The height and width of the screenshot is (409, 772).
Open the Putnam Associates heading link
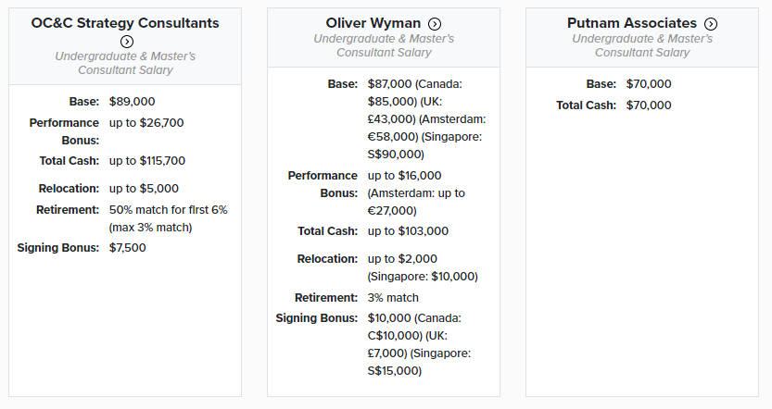tap(631, 23)
